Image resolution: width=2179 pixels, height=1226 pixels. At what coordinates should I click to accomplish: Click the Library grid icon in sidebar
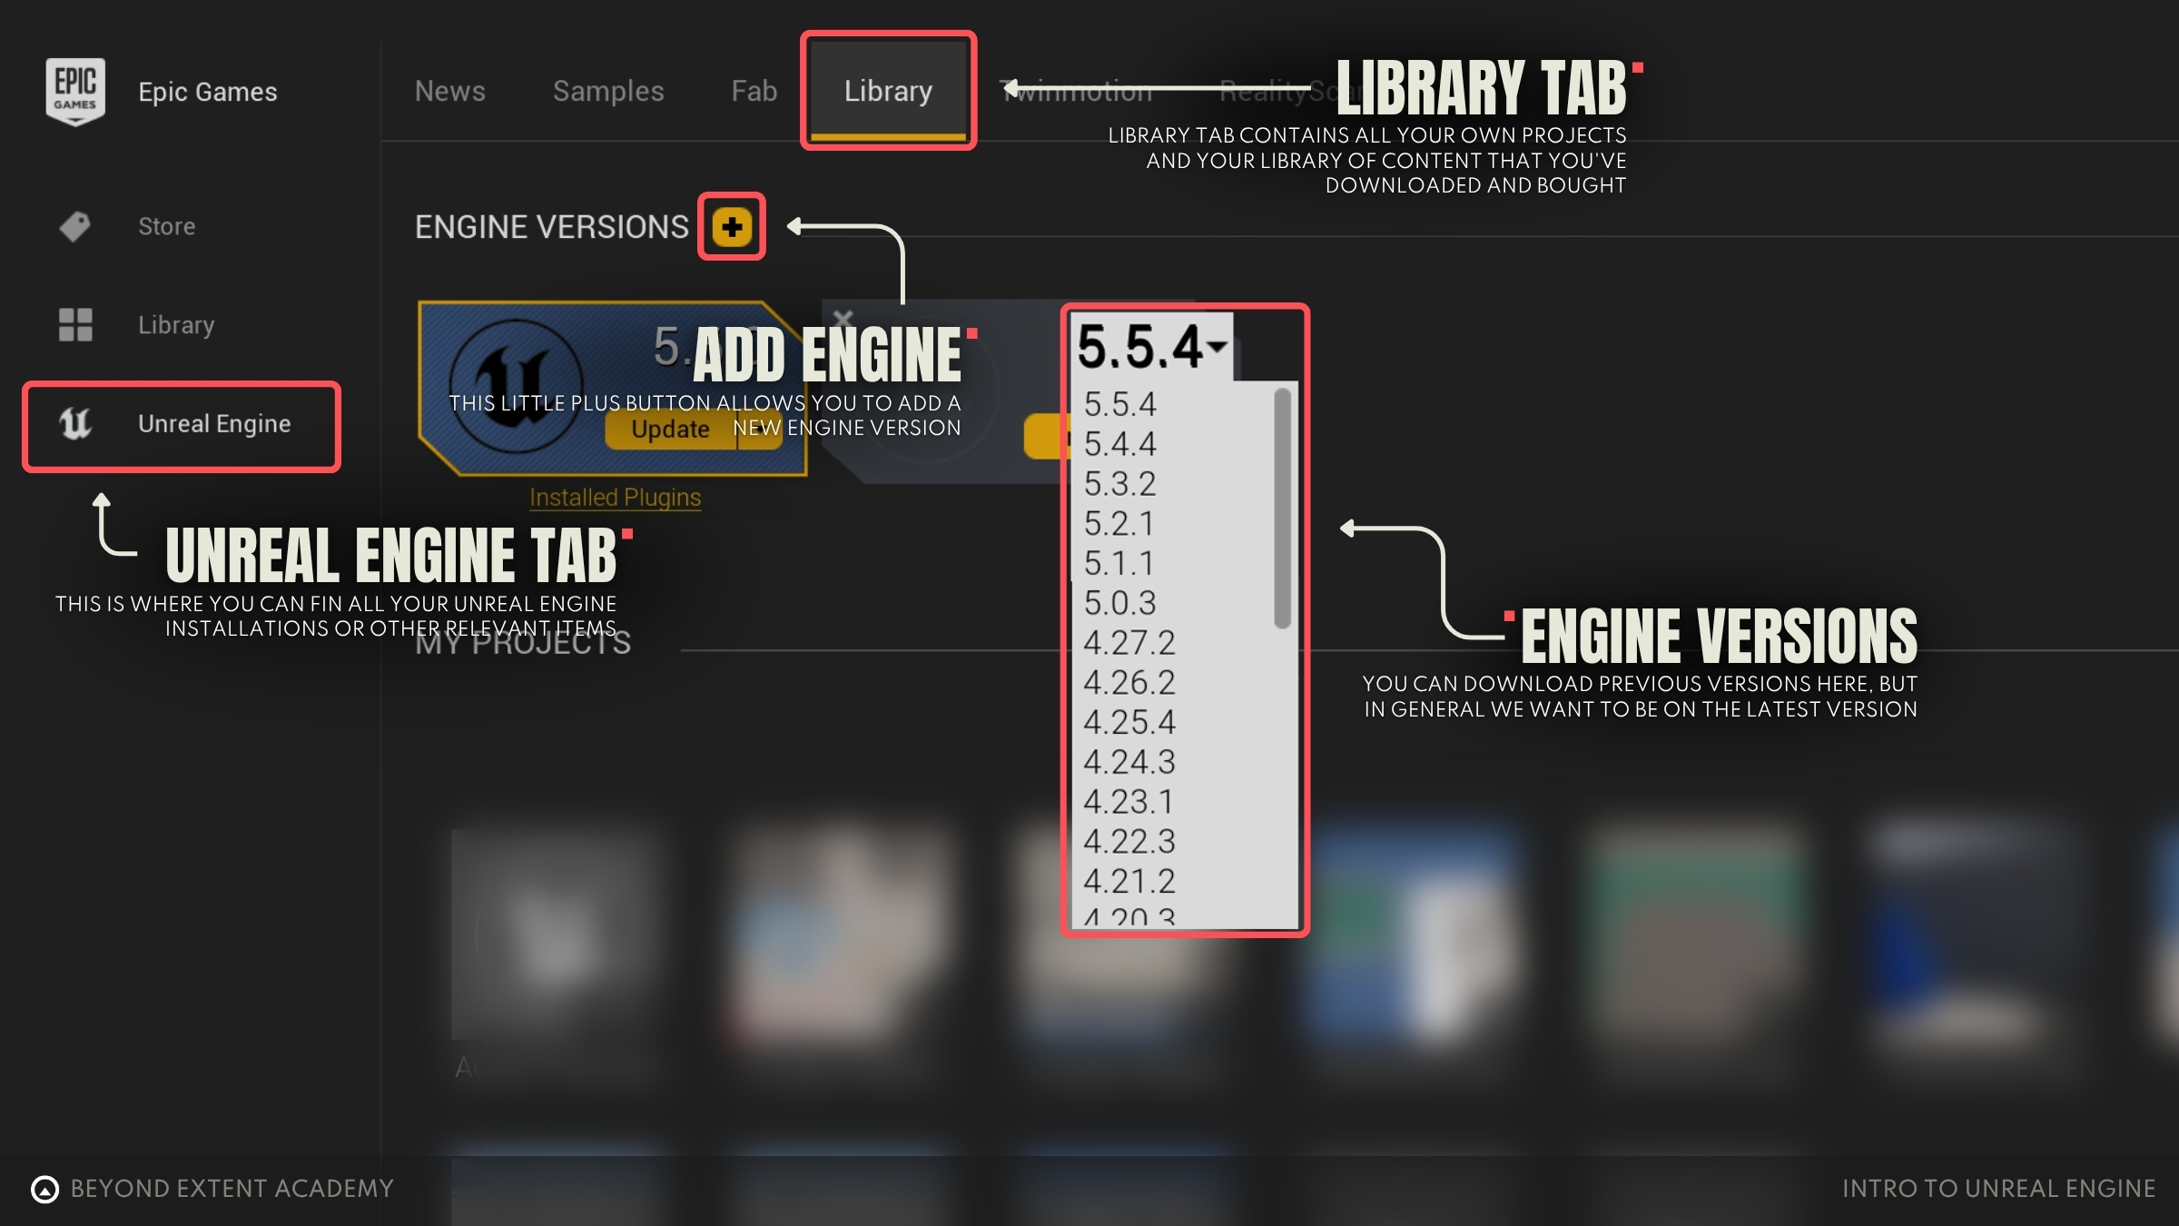[75, 324]
